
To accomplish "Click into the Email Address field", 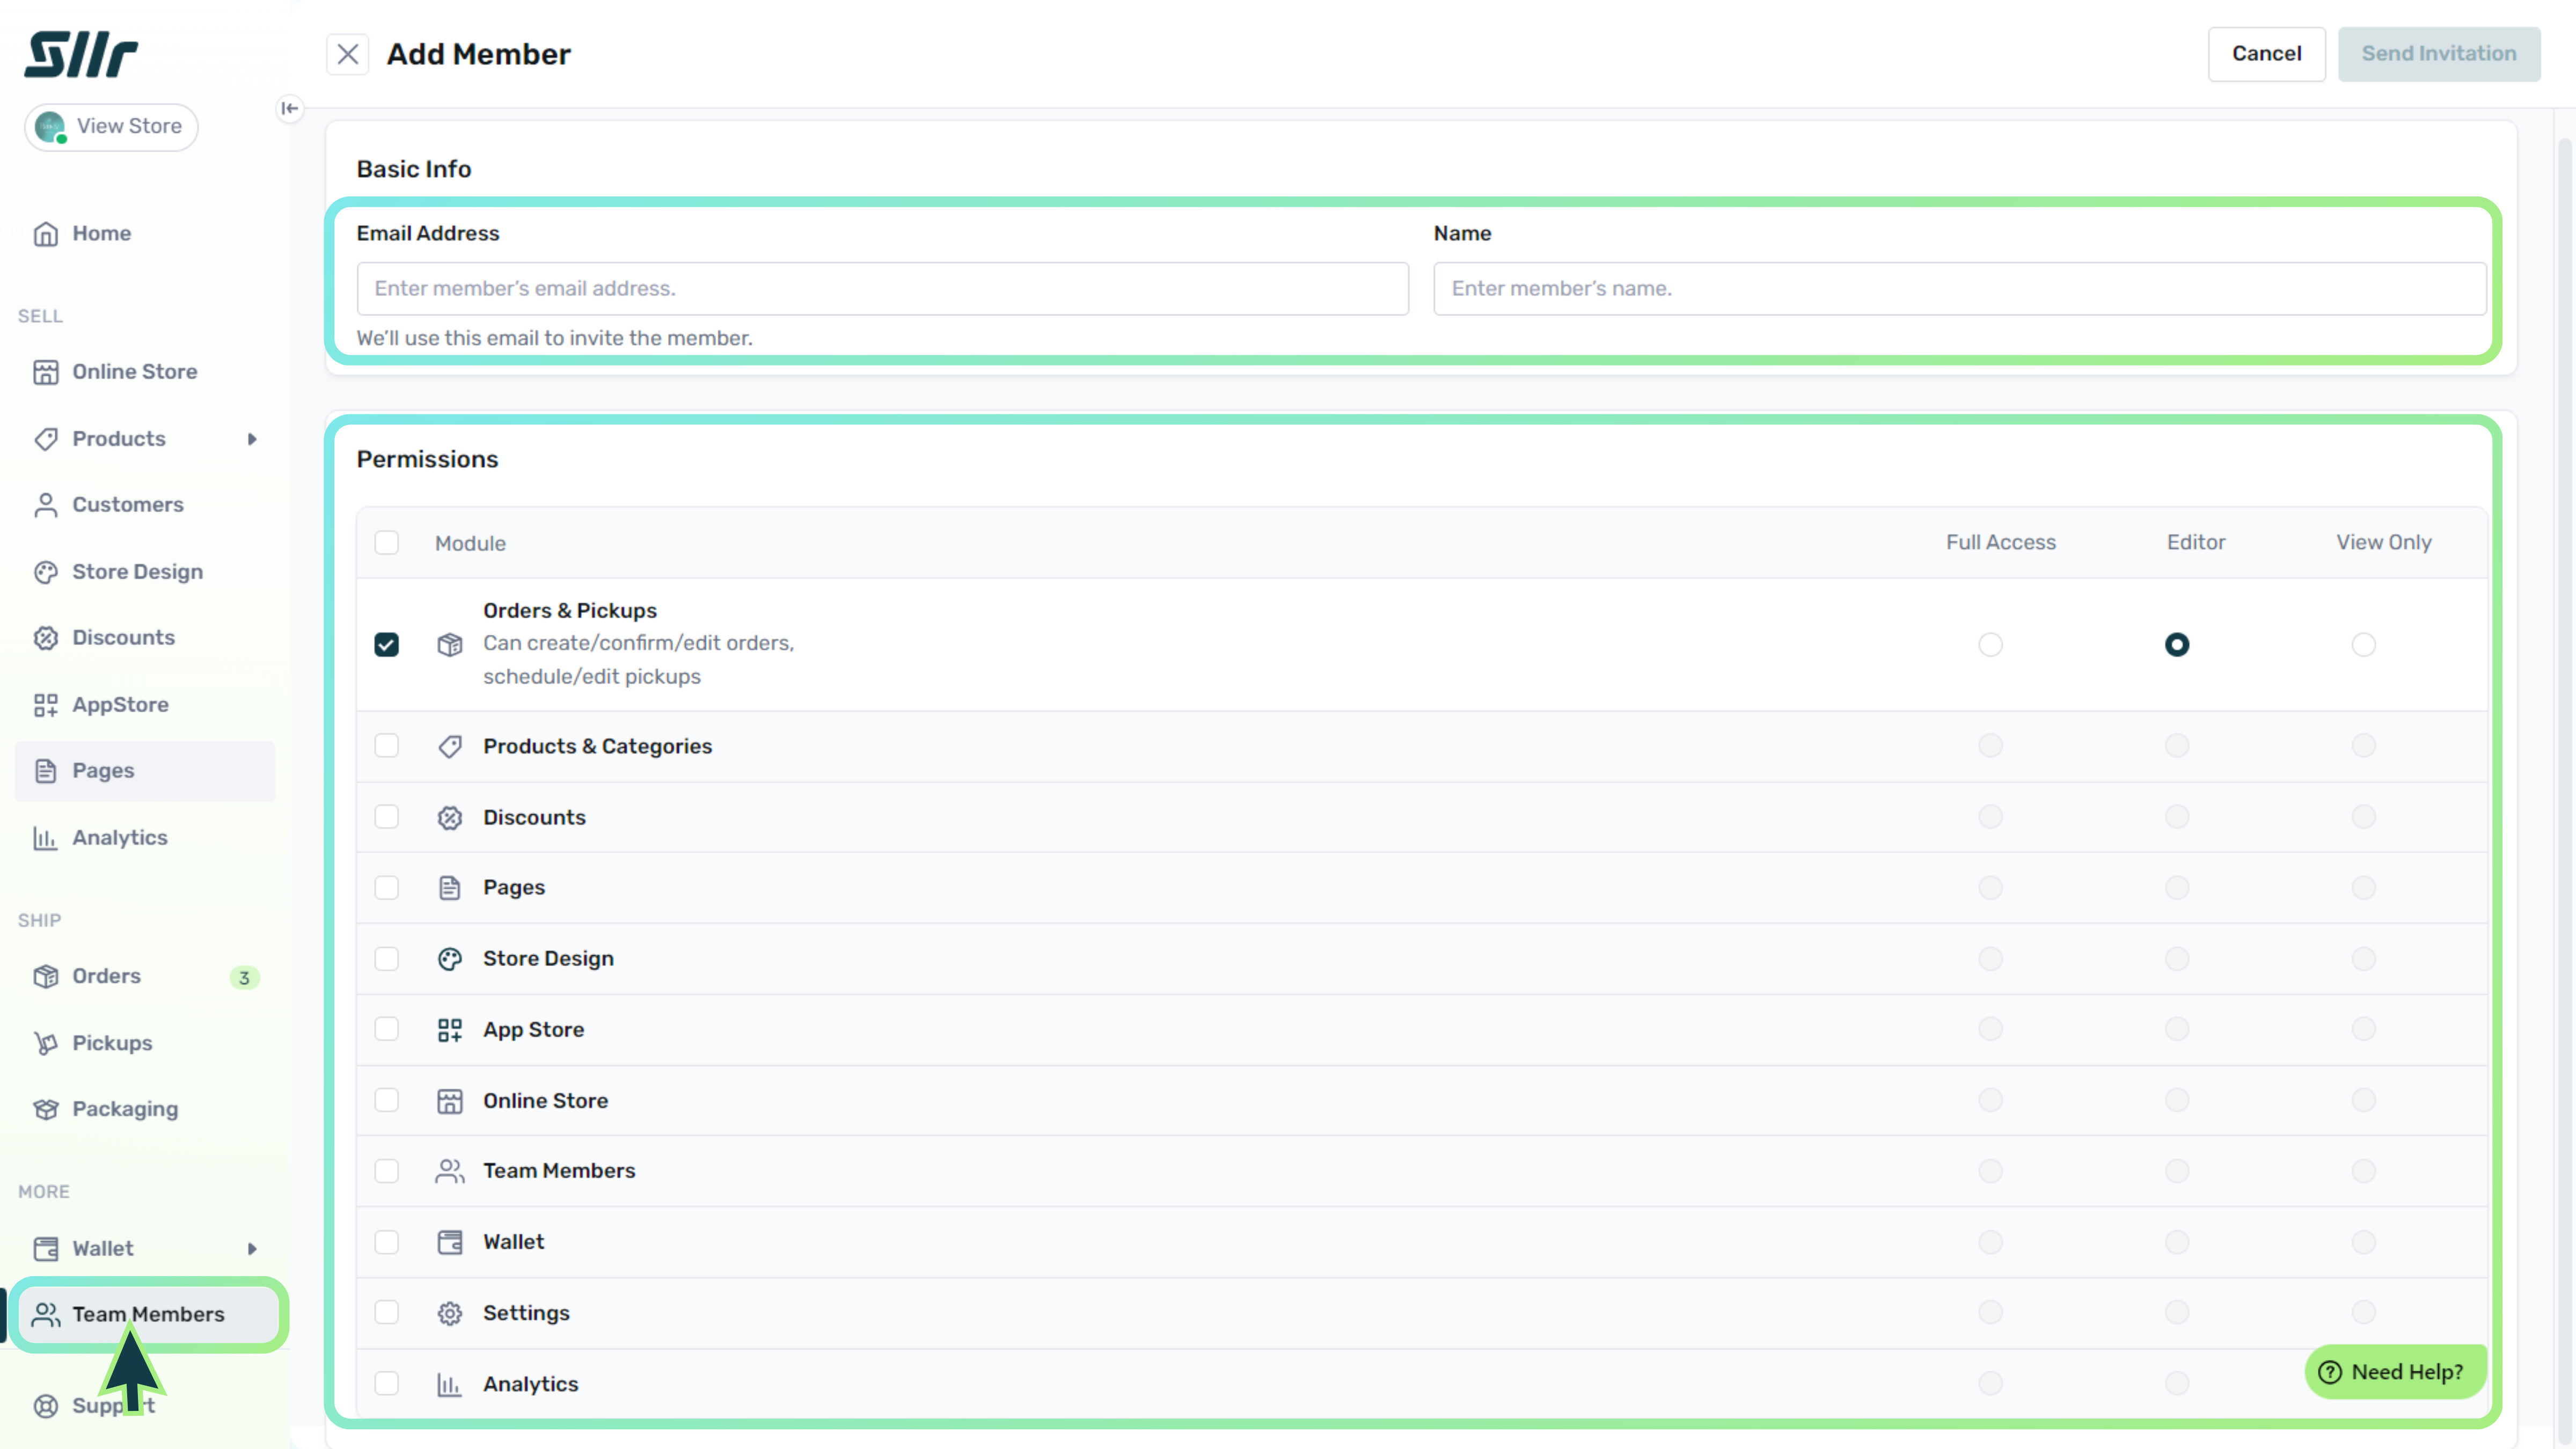I will point(882,289).
